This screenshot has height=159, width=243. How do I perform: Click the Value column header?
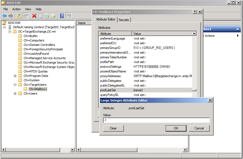tap(162, 33)
